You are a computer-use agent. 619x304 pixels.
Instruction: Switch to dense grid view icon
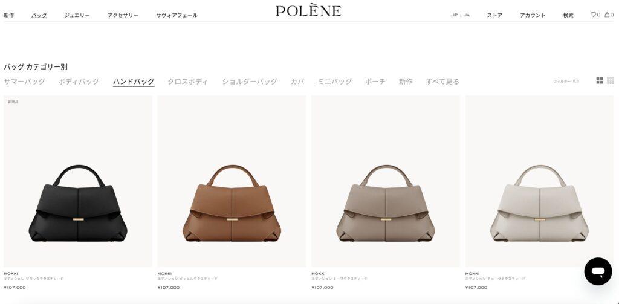pyautogui.click(x=611, y=80)
